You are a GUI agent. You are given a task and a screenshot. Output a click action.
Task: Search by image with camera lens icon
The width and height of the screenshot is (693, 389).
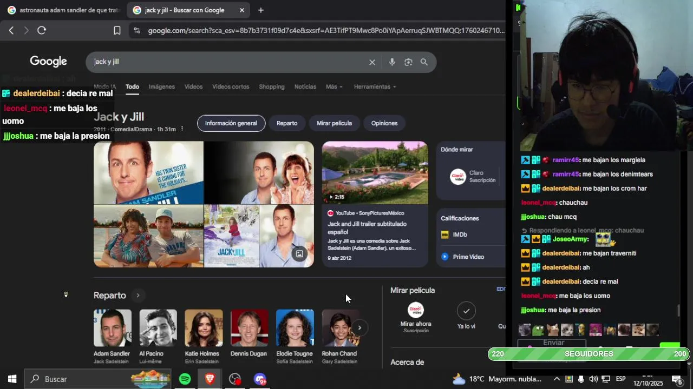(408, 62)
